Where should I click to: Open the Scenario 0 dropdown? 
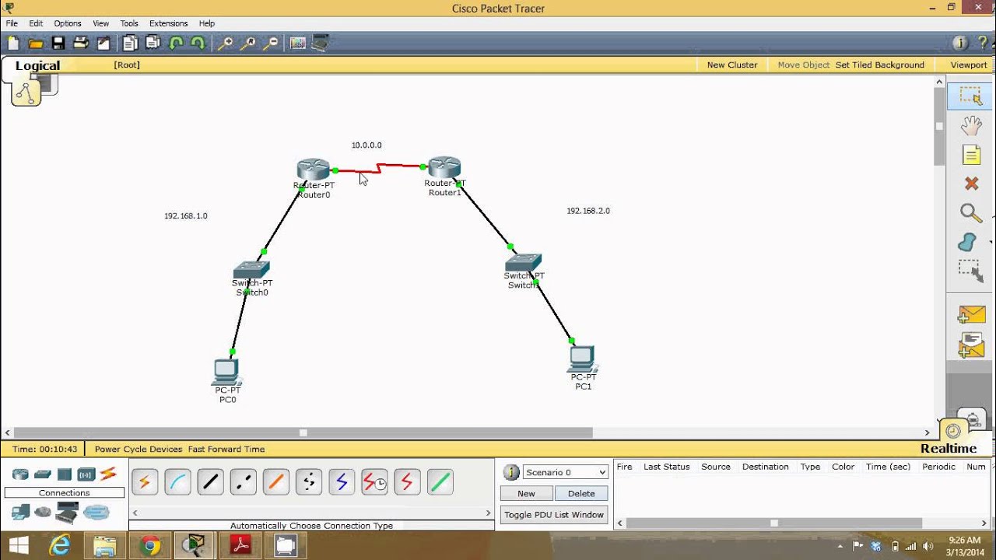[566, 472]
